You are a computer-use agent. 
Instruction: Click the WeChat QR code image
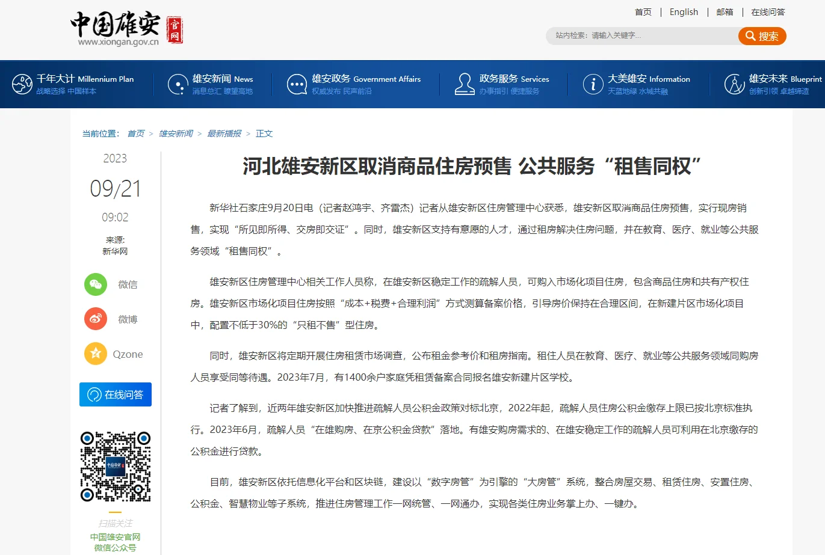[x=116, y=467]
